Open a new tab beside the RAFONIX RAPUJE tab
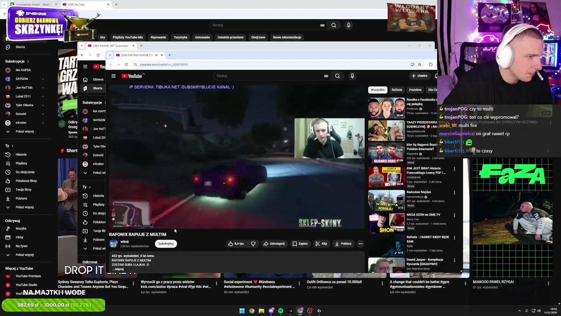This screenshot has width=561, height=316. click(x=169, y=55)
